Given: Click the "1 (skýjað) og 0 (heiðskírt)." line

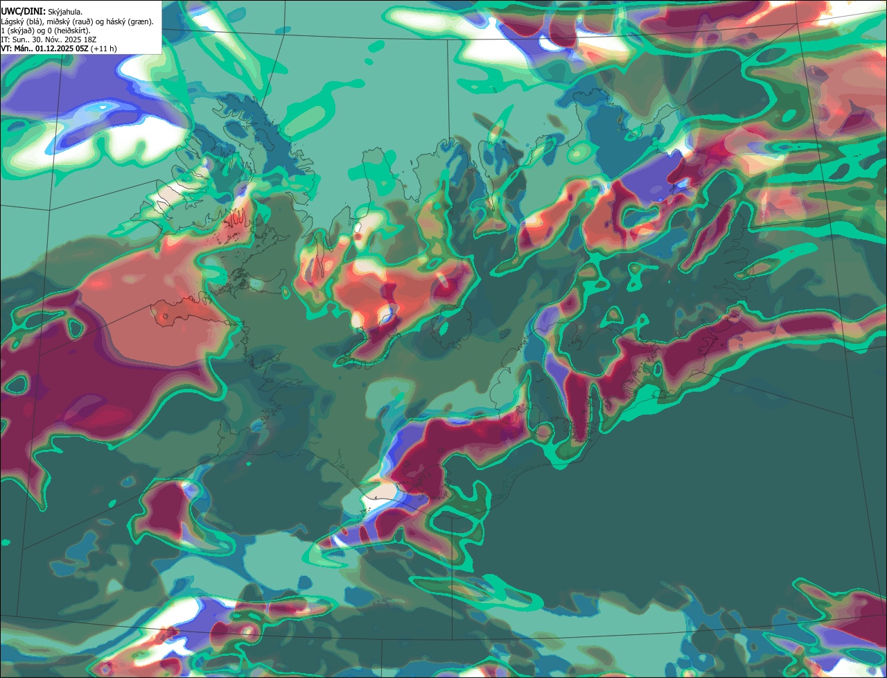Looking at the screenshot, I should (x=46, y=31).
